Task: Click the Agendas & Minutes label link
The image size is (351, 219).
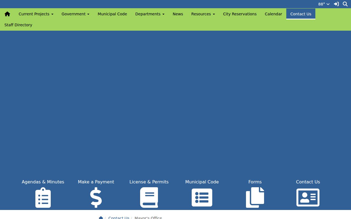Action: click(x=43, y=182)
